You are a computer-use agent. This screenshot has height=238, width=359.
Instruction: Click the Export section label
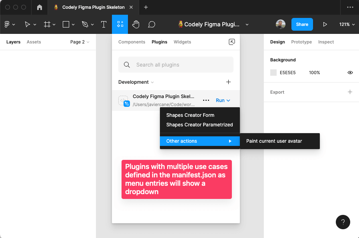277,92
